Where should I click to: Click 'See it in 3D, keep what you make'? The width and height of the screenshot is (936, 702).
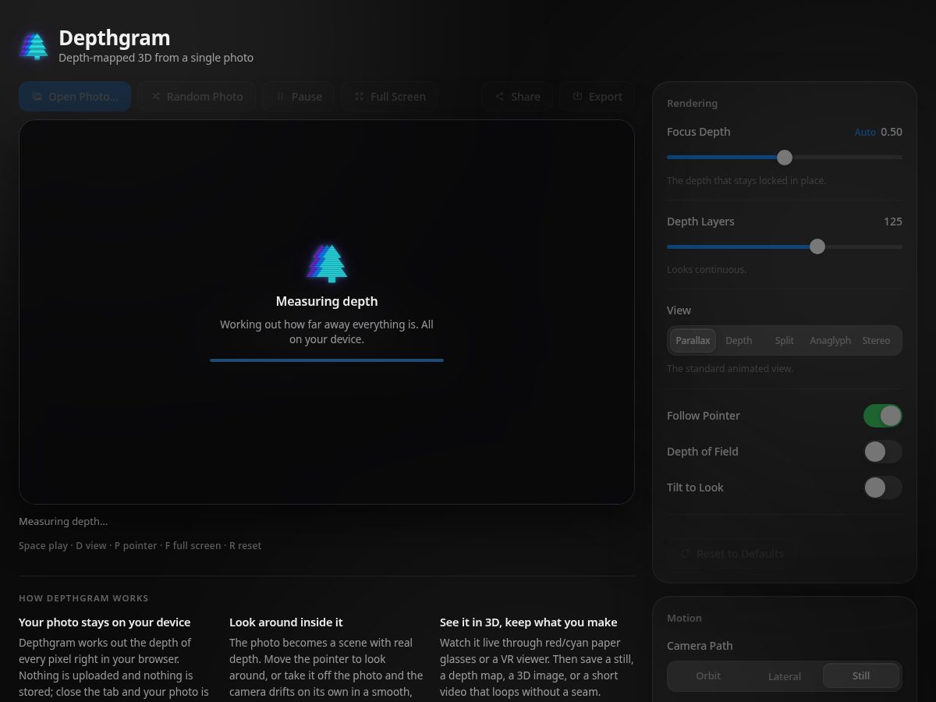(529, 622)
